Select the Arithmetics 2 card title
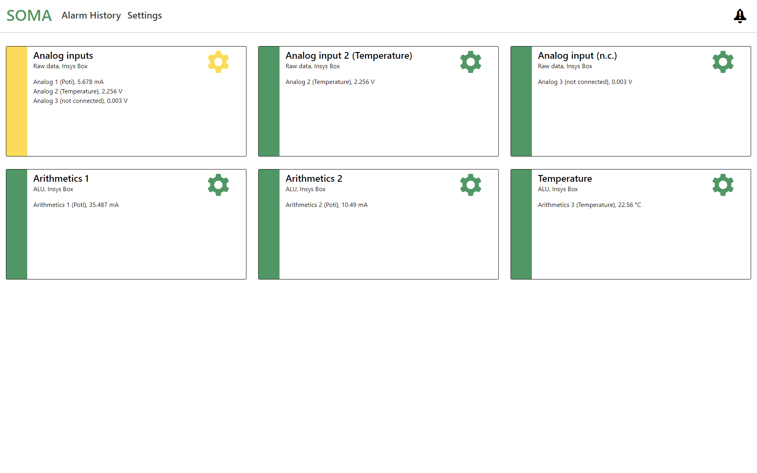This screenshot has height=473, width=757. pos(314,179)
